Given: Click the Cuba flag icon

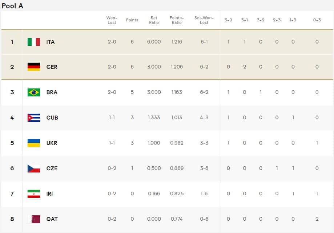Looking at the screenshot, I should [x=34, y=118].
